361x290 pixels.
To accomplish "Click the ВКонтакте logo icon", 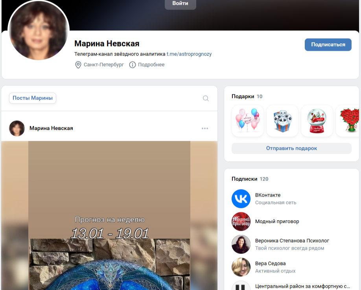I will tap(241, 199).
